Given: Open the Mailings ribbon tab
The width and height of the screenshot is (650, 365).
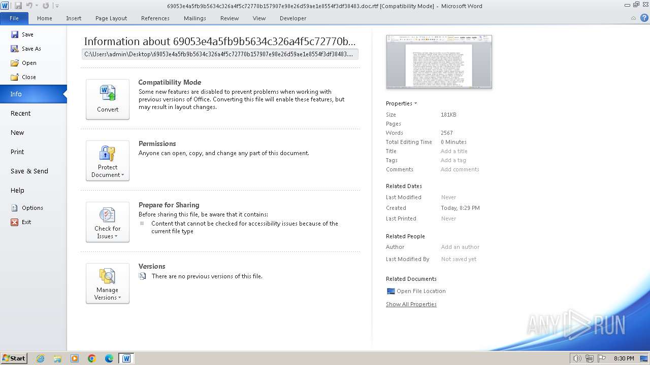Looking at the screenshot, I should (195, 18).
